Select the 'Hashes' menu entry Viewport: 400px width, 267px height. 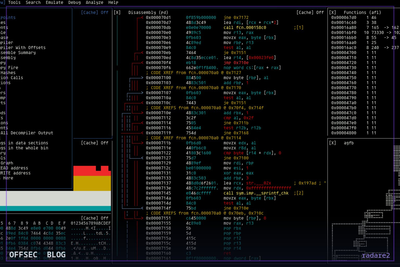tap(8, 73)
